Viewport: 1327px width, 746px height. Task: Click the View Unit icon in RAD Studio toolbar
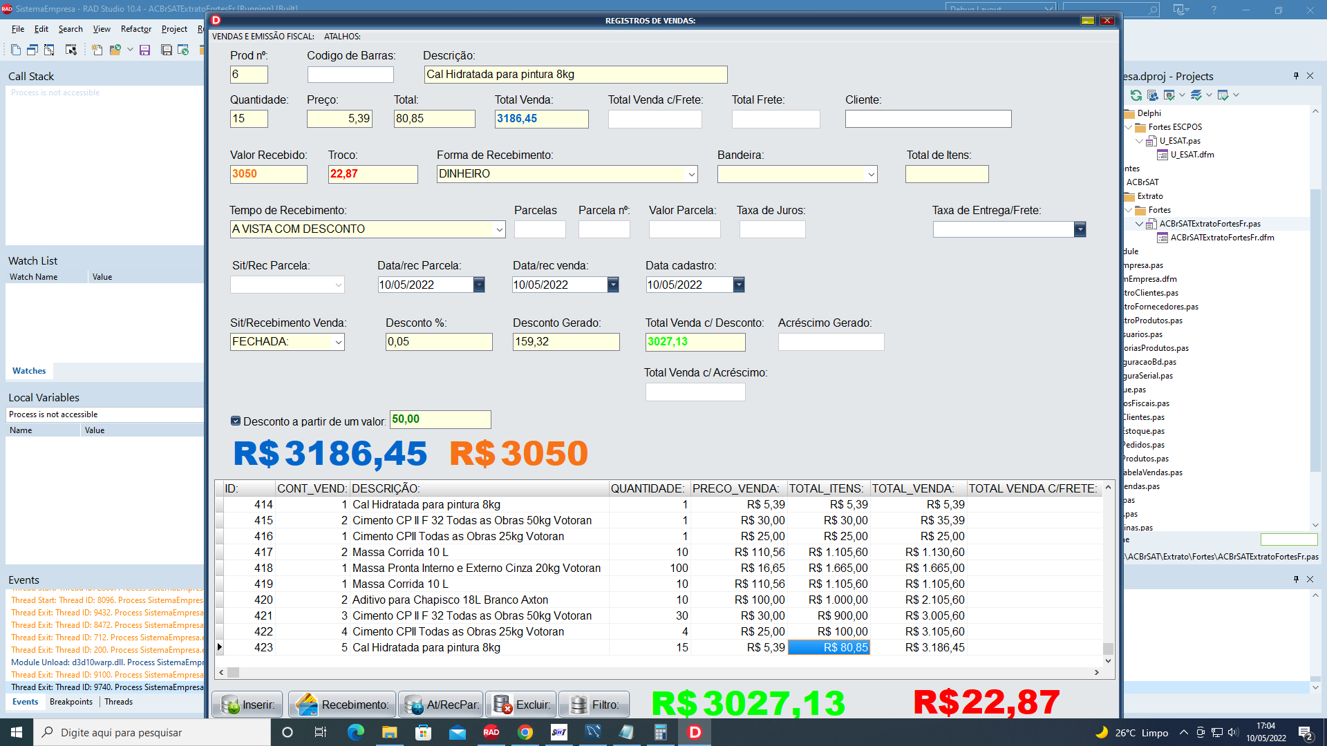(16, 50)
